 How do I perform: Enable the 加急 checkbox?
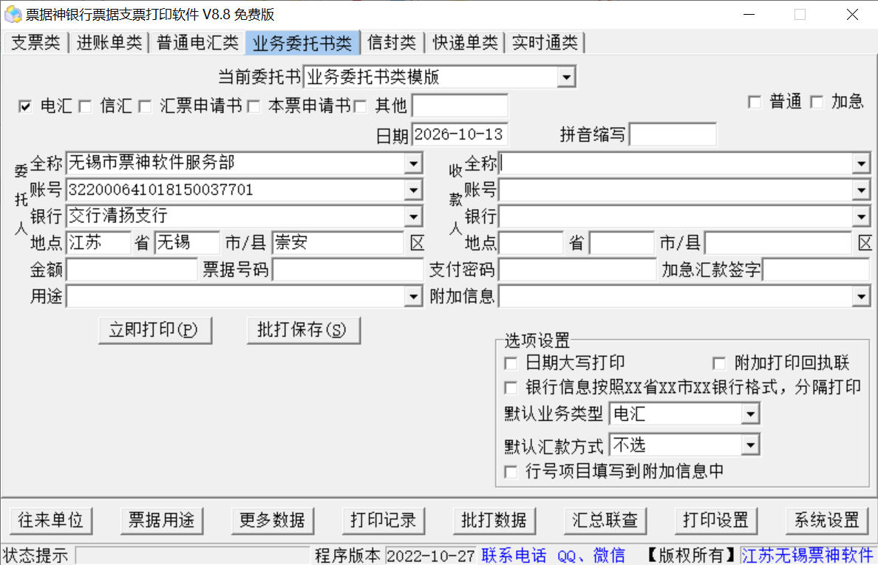pyautogui.click(x=817, y=102)
